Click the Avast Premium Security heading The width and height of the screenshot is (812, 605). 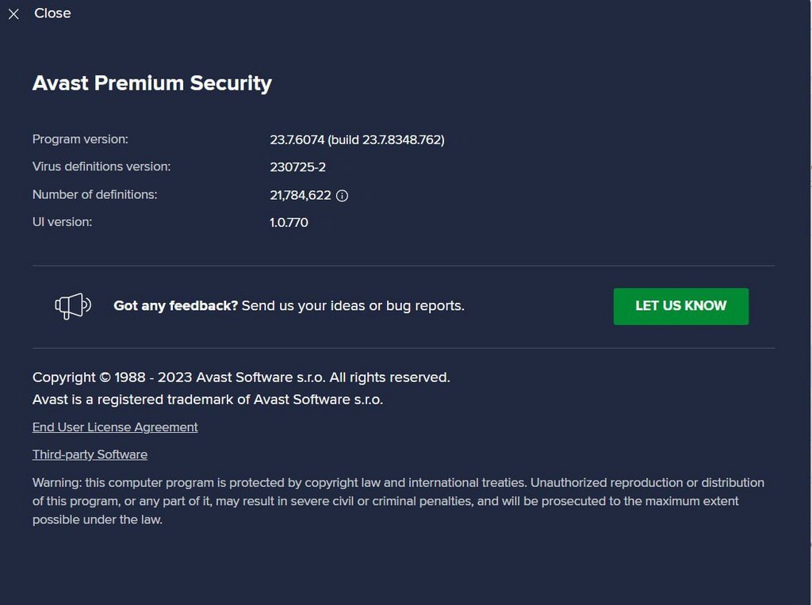click(151, 83)
